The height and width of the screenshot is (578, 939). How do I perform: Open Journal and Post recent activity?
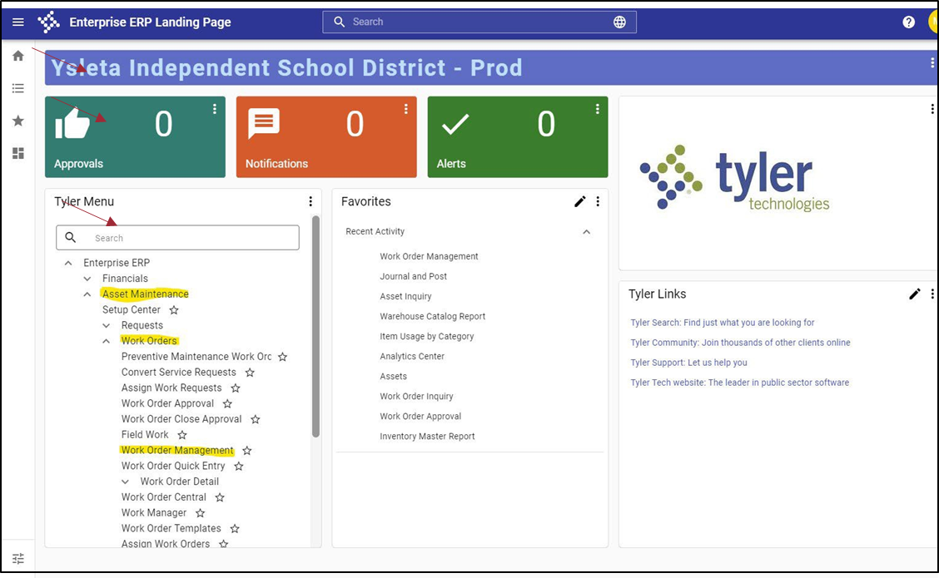pos(413,276)
